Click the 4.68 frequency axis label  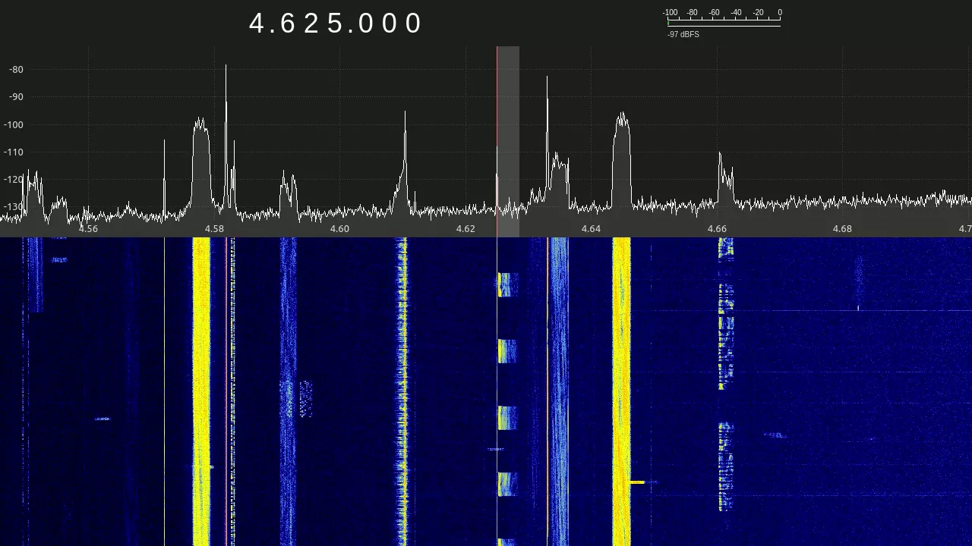pyautogui.click(x=842, y=228)
